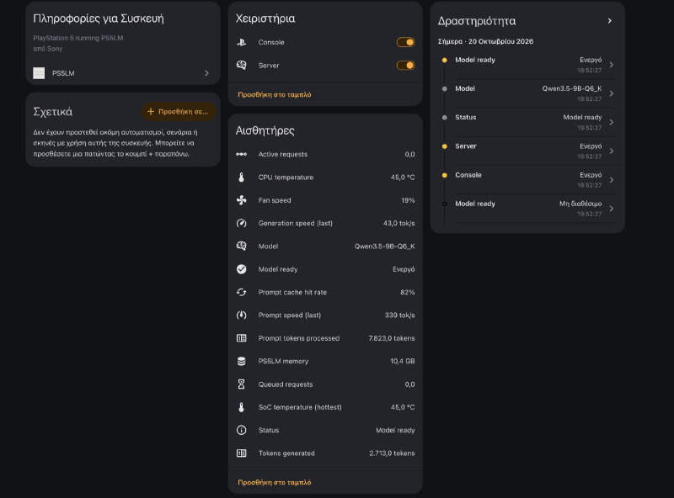Open Model Qwen3.5-9B-Q6_K activity entry chevron
This screenshot has width=674, height=498.
click(612, 93)
